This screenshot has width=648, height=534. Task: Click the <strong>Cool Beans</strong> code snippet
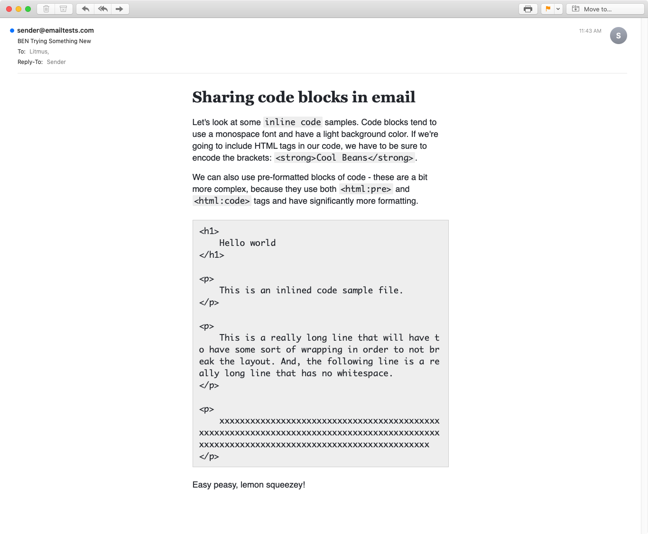click(x=344, y=158)
